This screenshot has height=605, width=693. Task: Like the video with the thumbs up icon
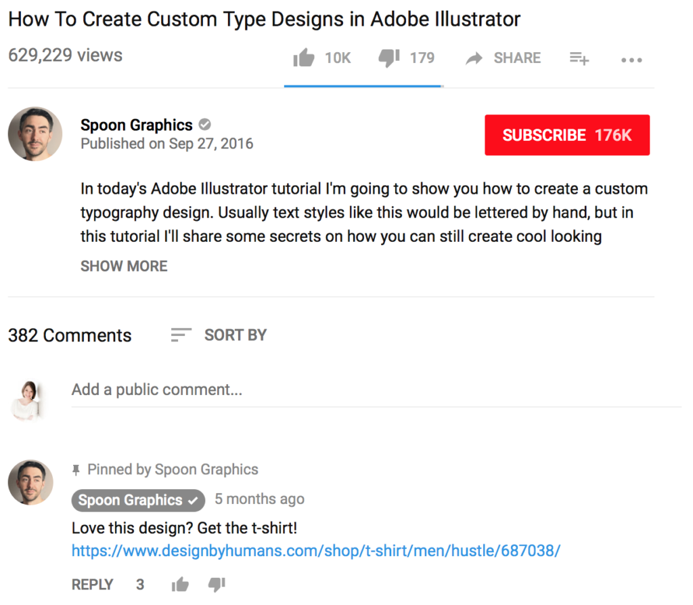pyautogui.click(x=304, y=58)
